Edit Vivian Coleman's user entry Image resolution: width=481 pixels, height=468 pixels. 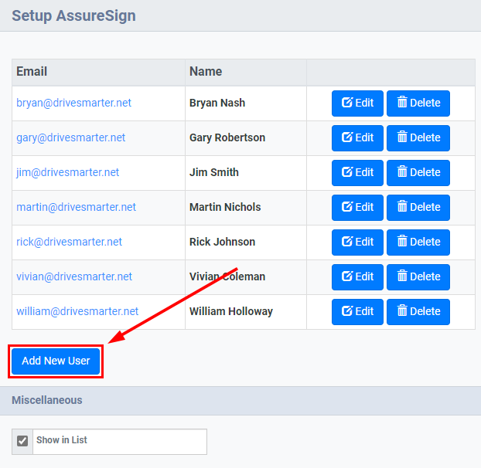(x=357, y=277)
